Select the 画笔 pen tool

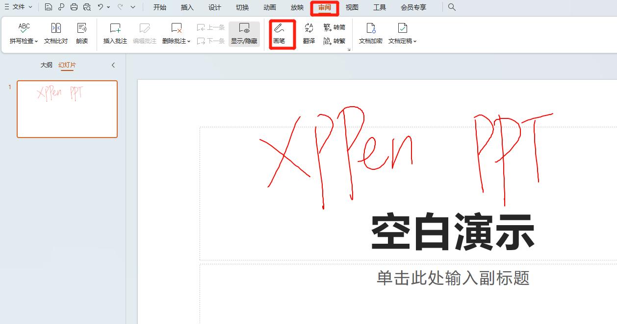tap(279, 34)
